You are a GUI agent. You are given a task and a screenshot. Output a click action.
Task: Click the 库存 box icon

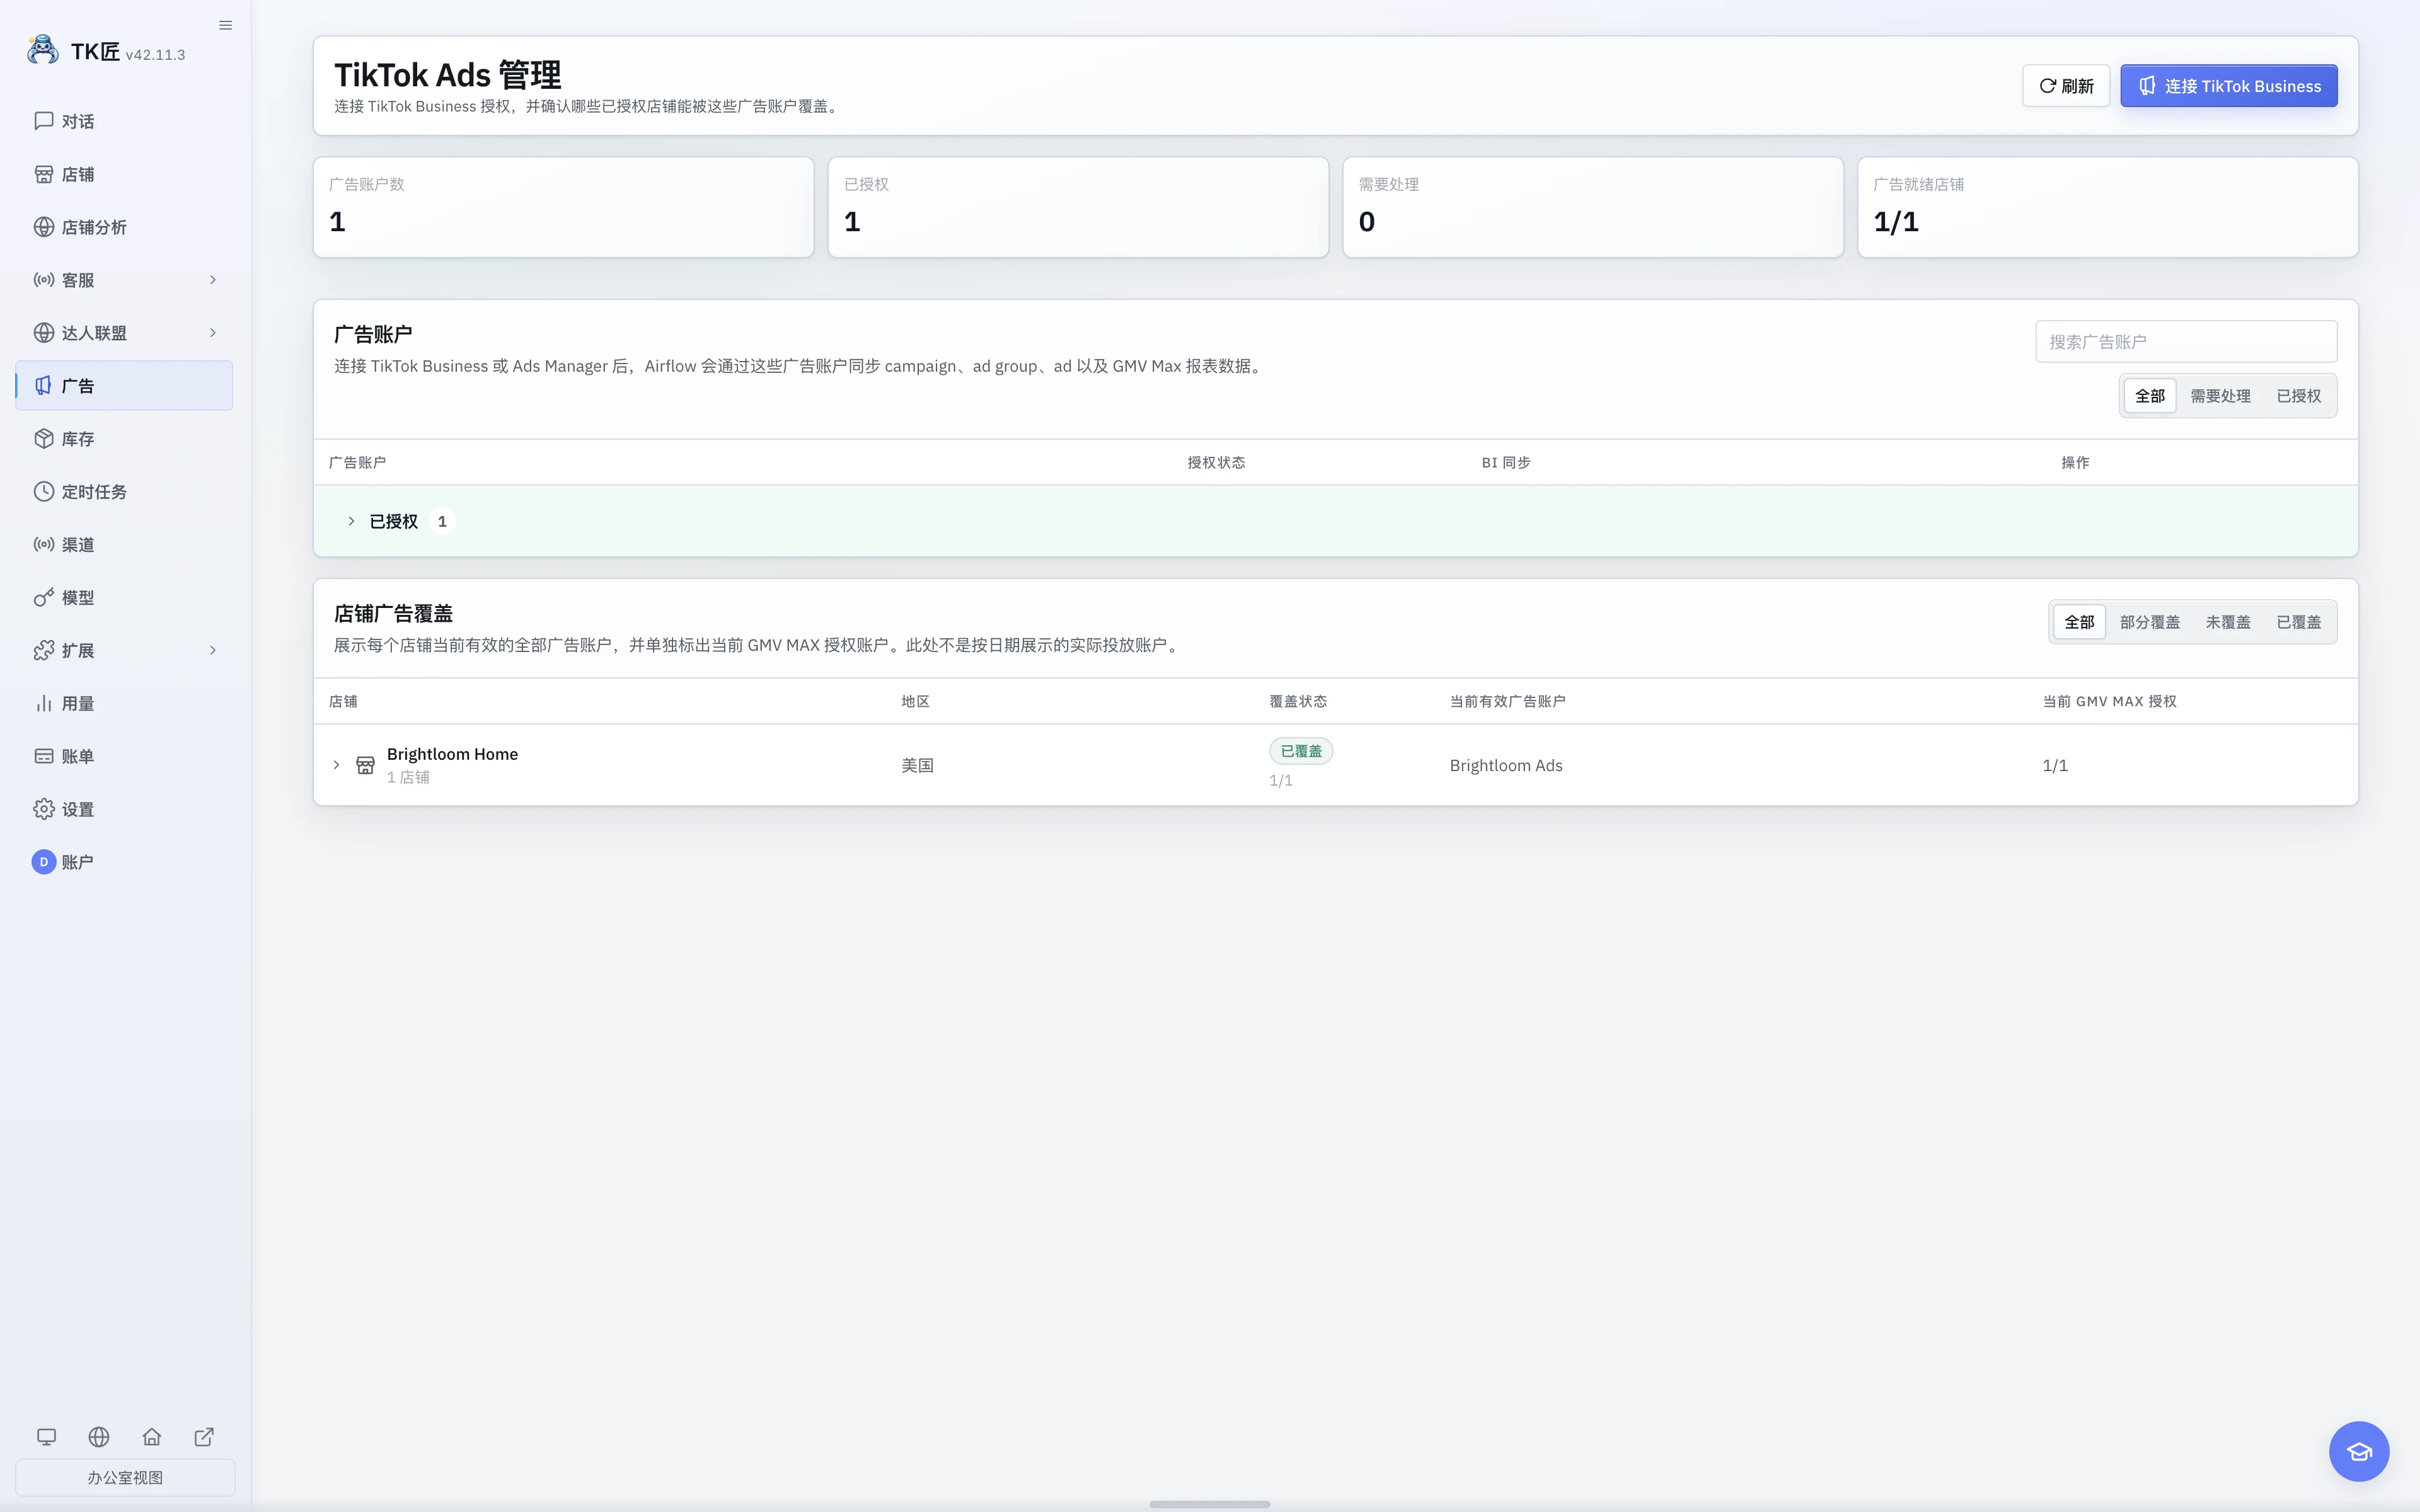pyautogui.click(x=44, y=439)
